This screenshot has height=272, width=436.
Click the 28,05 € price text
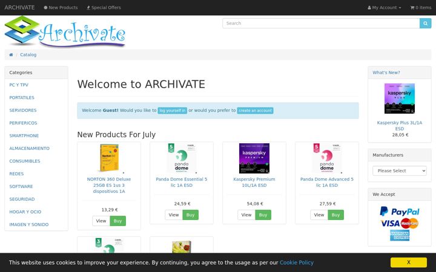pyautogui.click(x=400, y=135)
